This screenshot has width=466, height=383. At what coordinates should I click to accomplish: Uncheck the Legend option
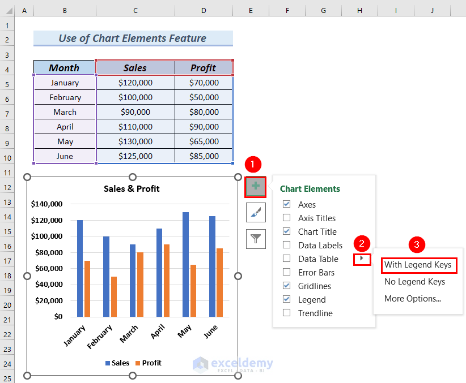pyautogui.click(x=286, y=299)
